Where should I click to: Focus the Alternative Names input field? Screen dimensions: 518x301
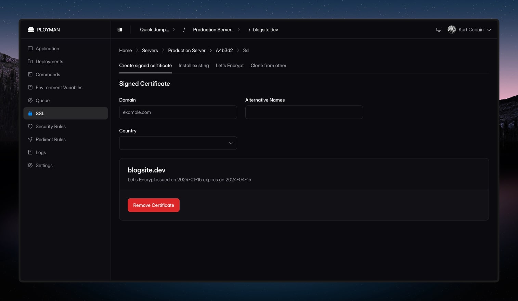point(304,112)
